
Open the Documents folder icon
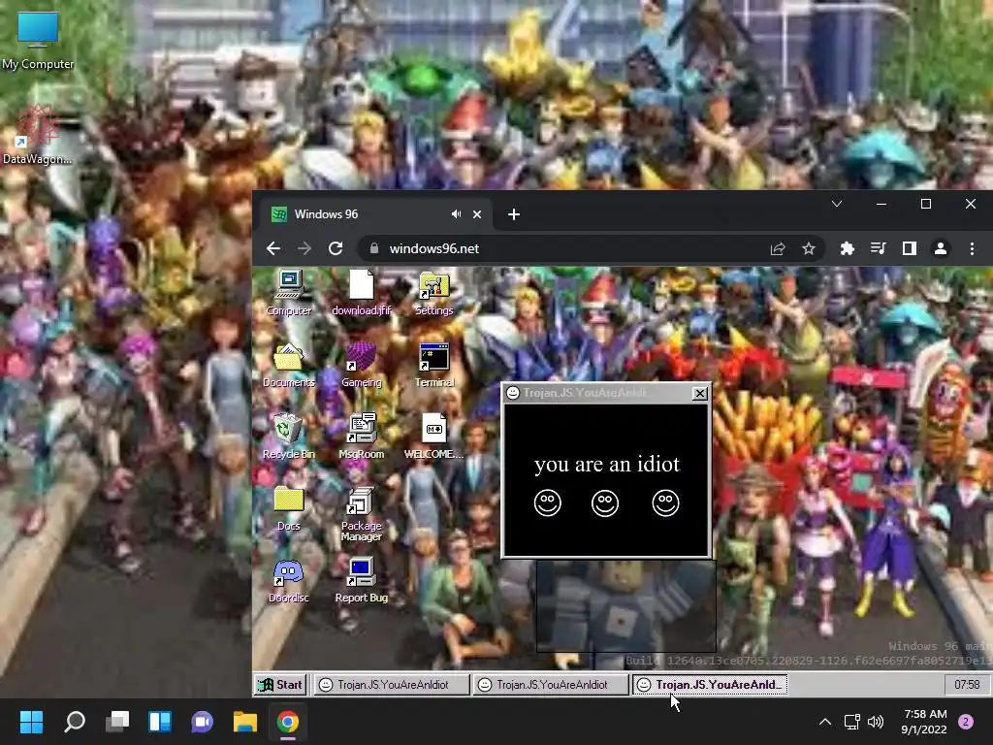289,365
